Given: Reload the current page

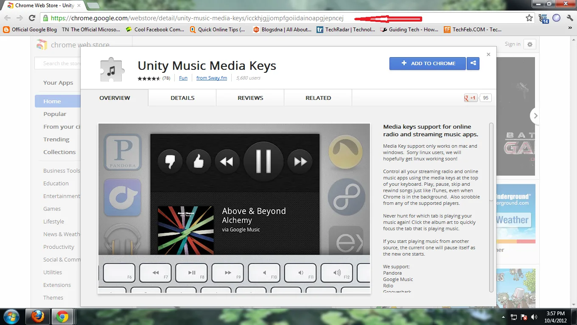Looking at the screenshot, I should click(x=32, y=18).
